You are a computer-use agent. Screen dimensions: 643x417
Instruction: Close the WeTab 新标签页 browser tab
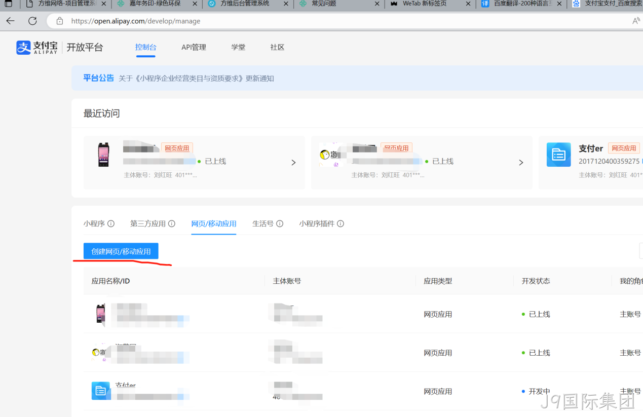point(467,4)
